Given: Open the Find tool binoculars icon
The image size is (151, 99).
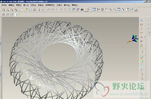Looking at the screenshot, I should point(82,10).
